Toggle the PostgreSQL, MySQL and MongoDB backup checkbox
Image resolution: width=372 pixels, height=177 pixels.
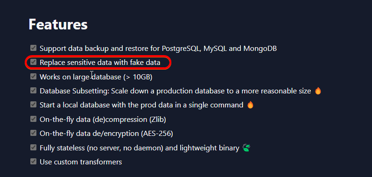pyautogui.click(x=33, y=48)
